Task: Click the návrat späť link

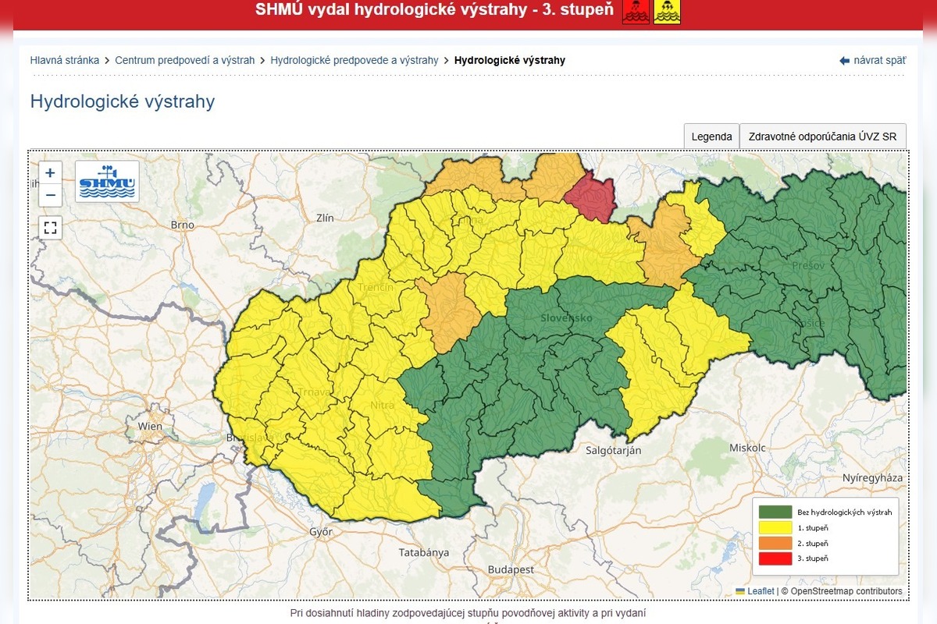Action: pyautogui.click(x=879, y=60)
